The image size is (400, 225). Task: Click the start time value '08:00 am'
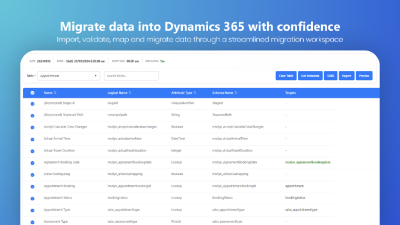(x=133, y=61)
